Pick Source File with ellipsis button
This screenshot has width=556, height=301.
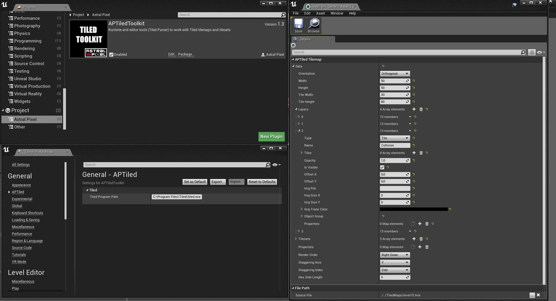tap(532, 295)
